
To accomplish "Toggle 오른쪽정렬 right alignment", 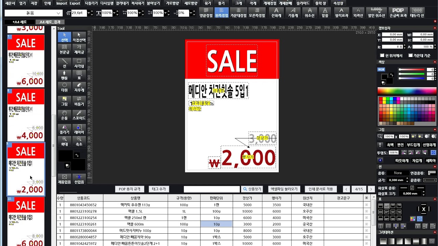I will pos(257,13).
